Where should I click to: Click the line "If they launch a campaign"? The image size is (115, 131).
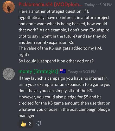[x=63, y=78]
